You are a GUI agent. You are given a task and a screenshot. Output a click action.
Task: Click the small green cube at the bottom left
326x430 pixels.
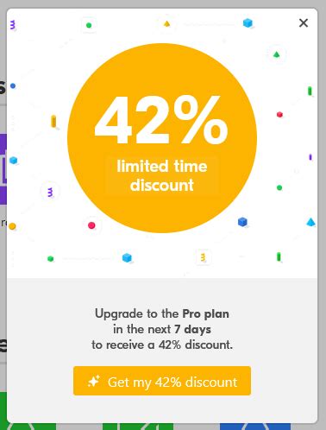tap(50, 258)
